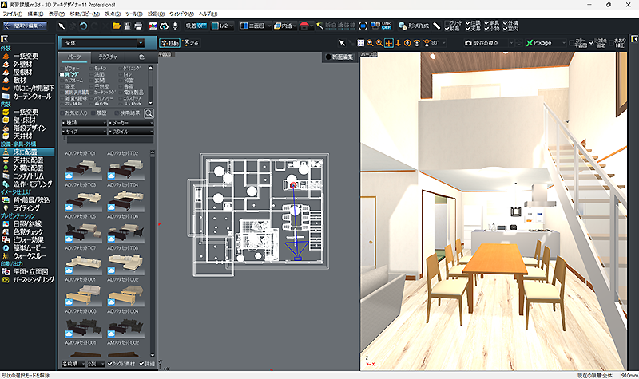Click the magnifier search icon in parts panel

(x=149, y=114)
